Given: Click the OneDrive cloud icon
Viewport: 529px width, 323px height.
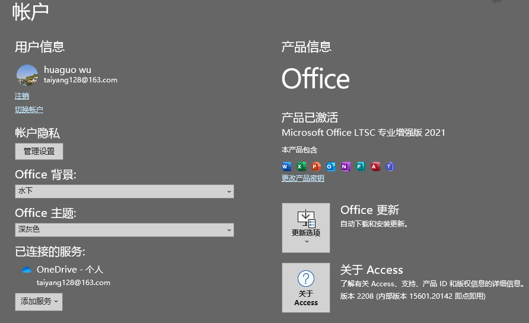Looking at the screenshot, I should [x=27, y=270].
